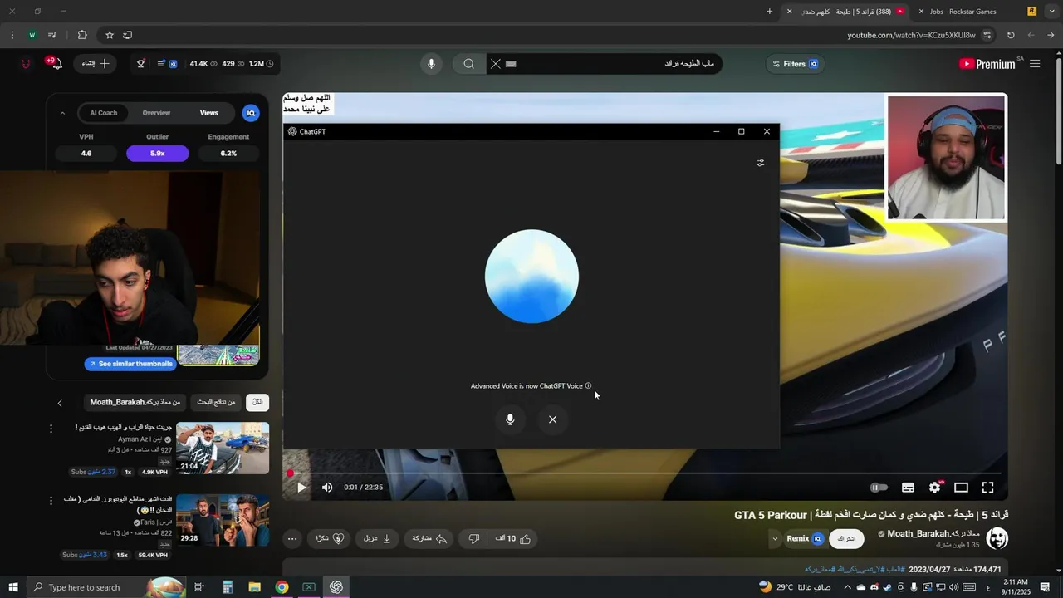1063x598 pixels.
Task: Open Chrome from taskbar
Action: pyautogui.click(x=282, y=587)
